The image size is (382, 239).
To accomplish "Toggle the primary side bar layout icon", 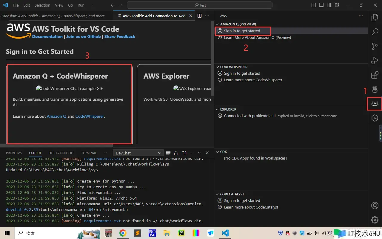I will click(313, 5).
